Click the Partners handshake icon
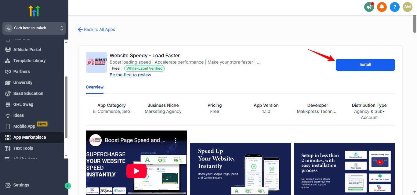 (x=8, y=71)
